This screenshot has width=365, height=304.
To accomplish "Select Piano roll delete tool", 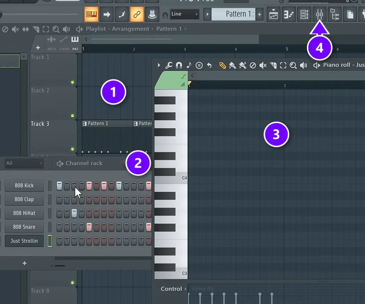I will [253, 65].
